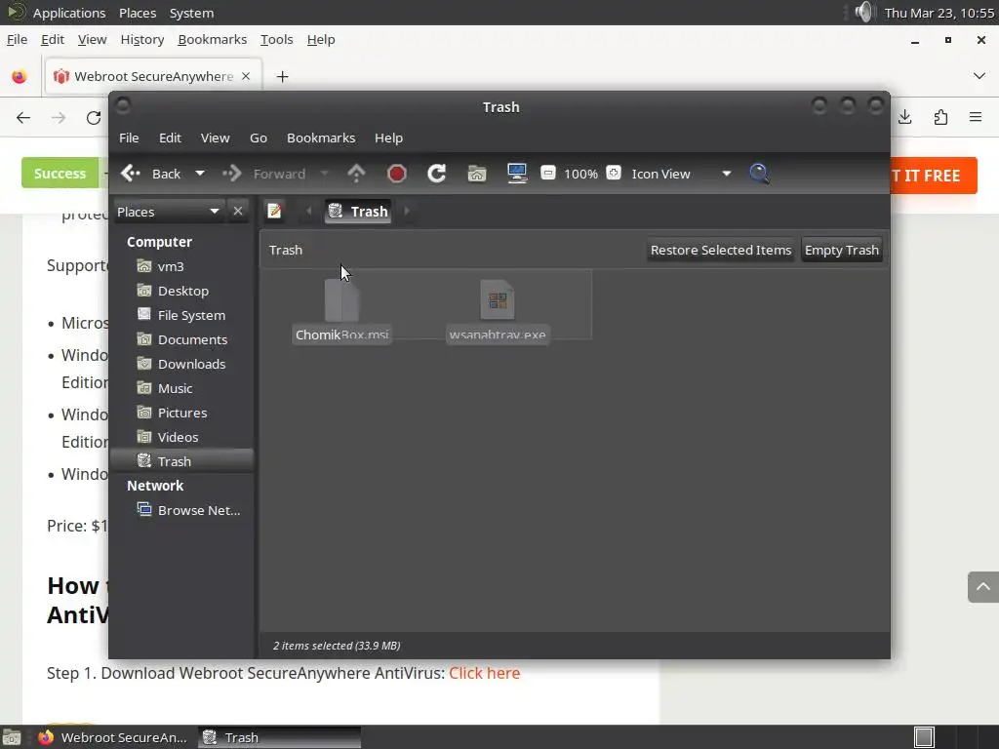Click the volume speaker icon in panel
This screenshot has width=999, height=749.
pyautogui.click(x=864, y=13)
